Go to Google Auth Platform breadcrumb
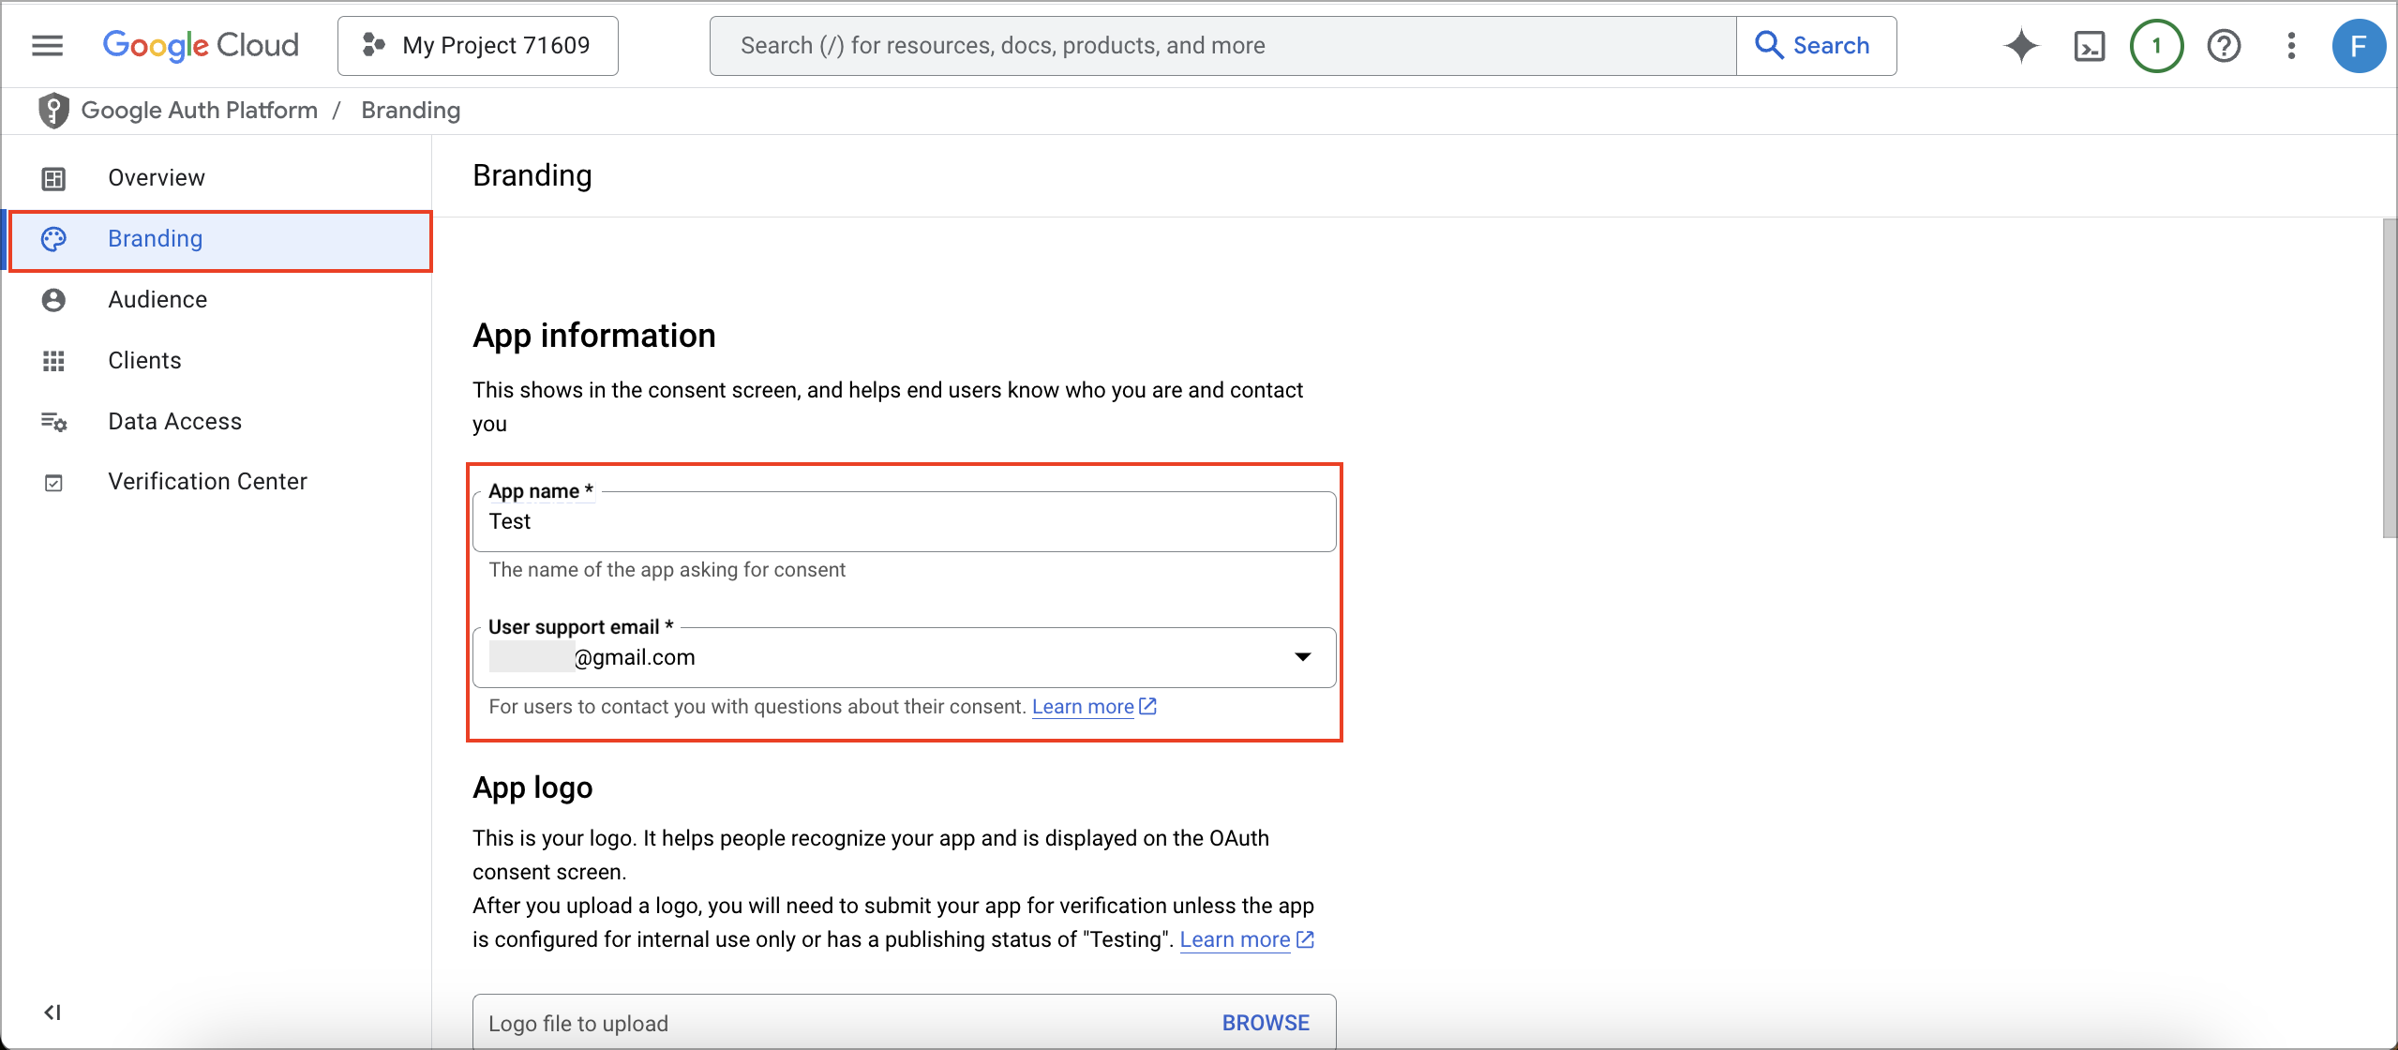 [200, 111]
